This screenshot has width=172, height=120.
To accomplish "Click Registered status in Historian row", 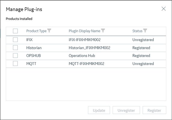I will [x=141, y=48].
